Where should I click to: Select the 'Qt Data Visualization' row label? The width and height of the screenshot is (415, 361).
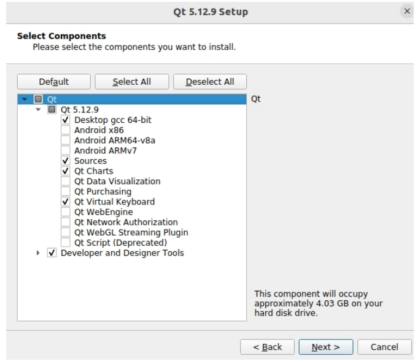pos(117,182)
